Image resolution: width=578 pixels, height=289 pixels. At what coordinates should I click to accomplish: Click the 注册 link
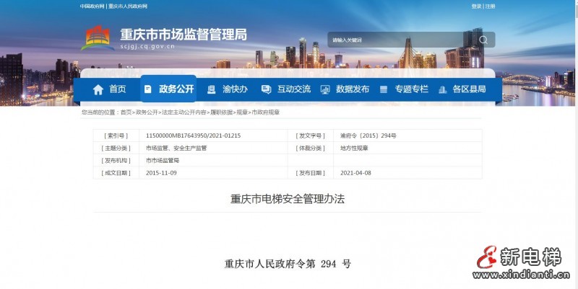click(x=490, y=6)
